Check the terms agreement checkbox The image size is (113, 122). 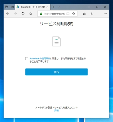point(27,59)
